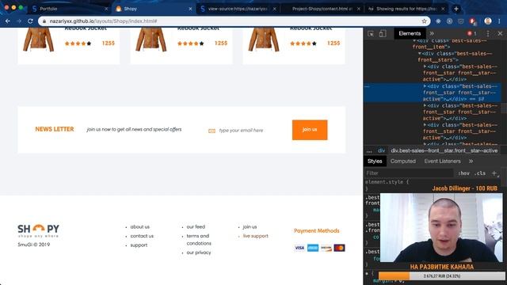The image size is (507, 285).
Task: Click the Join us orange button
Action: tap(310, 130)
